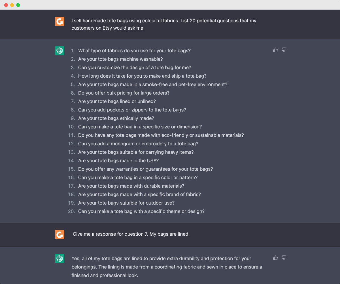Click the ChatGPT avatar beside the question list
Screen dimensions: 340x284
59,51
